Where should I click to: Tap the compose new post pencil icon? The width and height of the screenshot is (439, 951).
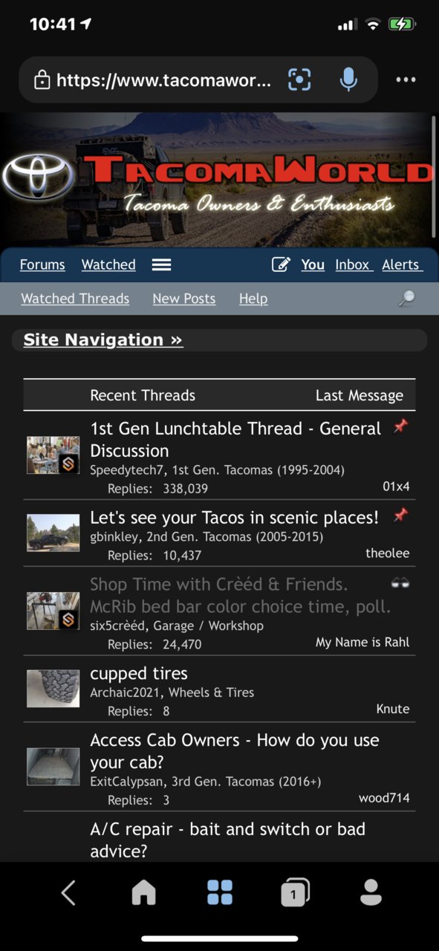click(x=281, y=264)
